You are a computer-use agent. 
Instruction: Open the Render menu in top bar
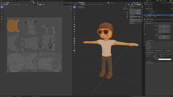pyautogui.click(x=8, y=1)
